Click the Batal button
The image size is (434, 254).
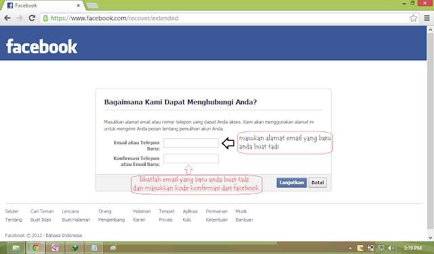point(317,182)
